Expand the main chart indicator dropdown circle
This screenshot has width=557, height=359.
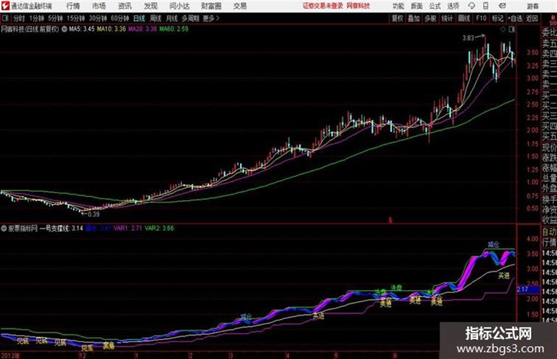(x=64, y=29)
